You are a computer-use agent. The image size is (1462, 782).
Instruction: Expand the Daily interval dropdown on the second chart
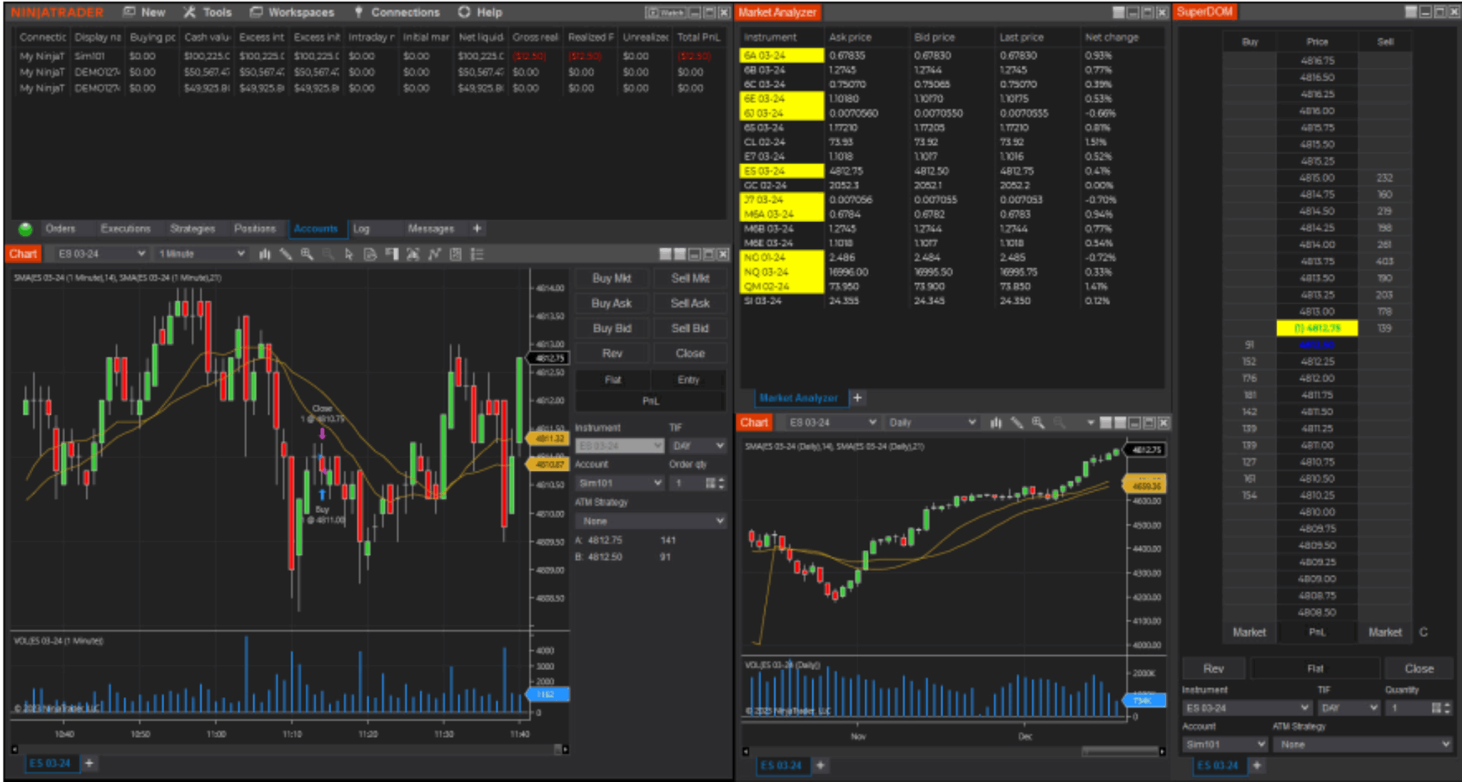[x=932, y=422]
